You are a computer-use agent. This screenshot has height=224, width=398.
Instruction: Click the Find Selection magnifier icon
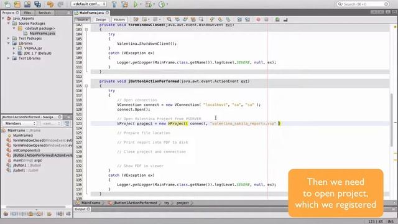tap(169, 19)
